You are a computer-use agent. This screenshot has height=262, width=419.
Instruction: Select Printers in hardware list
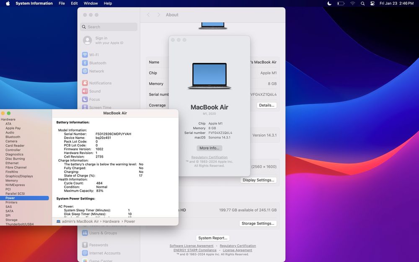point(11,202)
